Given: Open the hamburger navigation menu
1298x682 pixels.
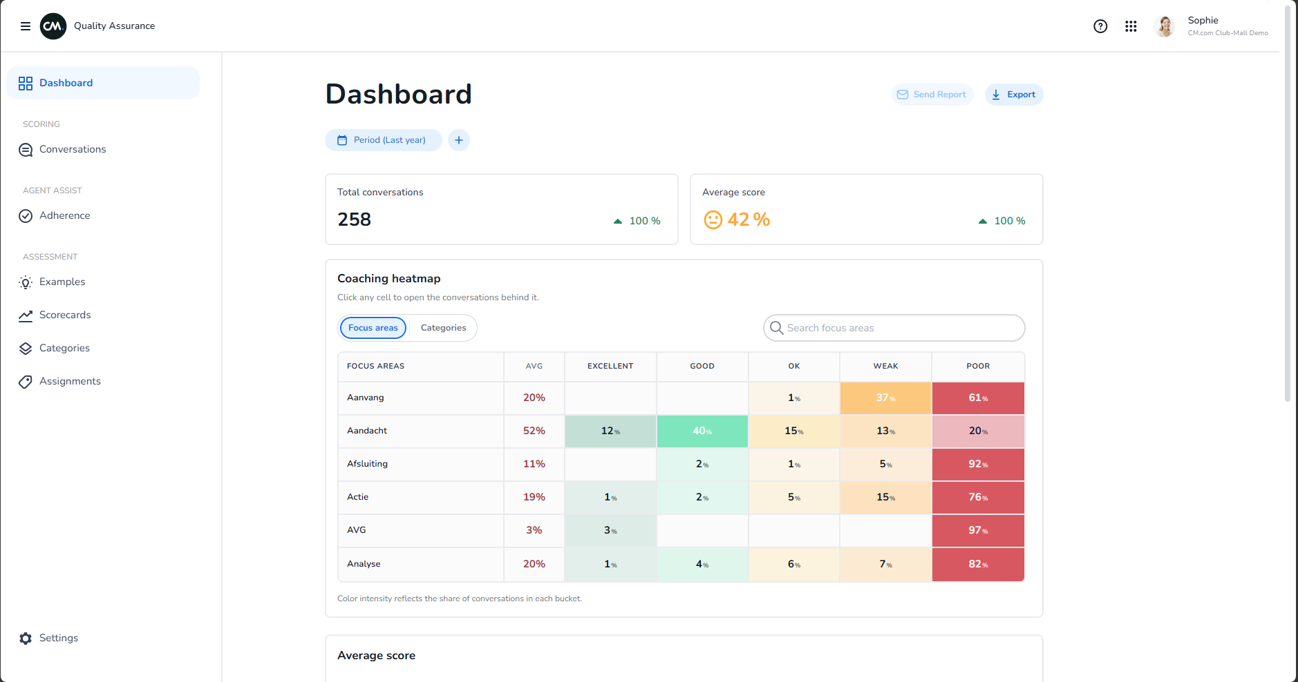Looking at the screenshot, I should (x=26, y=26).
